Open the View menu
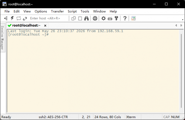 point(27,11)
